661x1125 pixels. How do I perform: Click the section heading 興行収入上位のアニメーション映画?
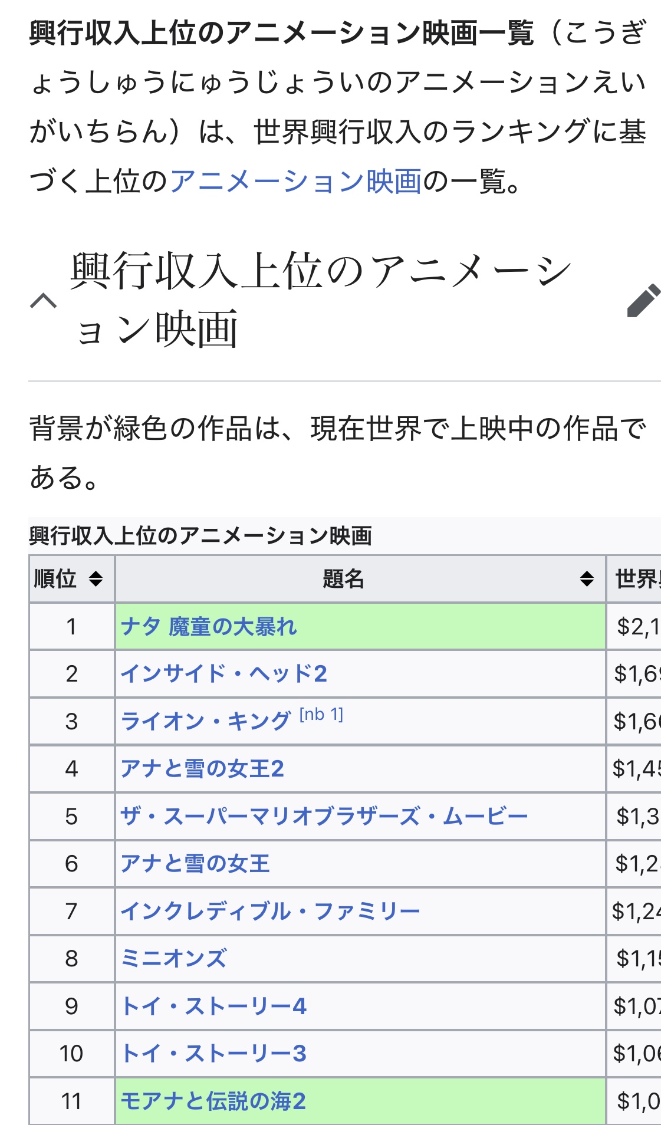point(321,300)
